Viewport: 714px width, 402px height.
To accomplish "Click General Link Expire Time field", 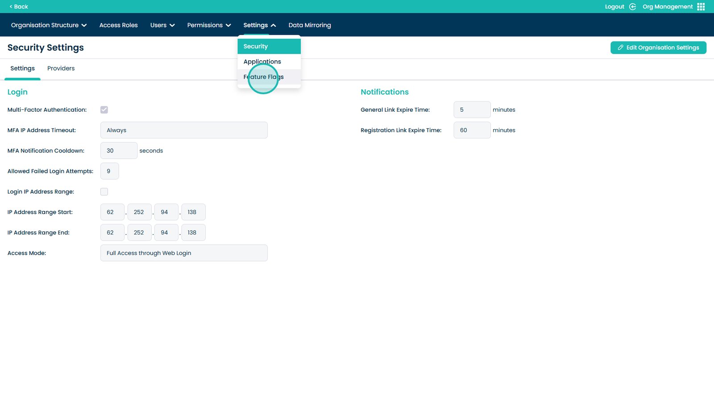I will point(472,110).
